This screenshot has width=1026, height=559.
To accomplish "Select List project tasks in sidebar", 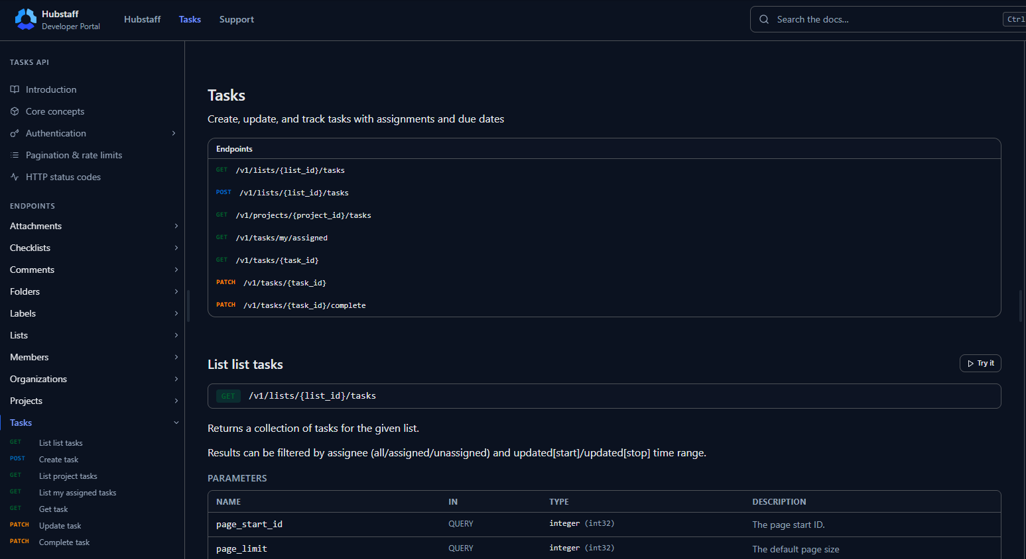I will click(x=68, y=476).
